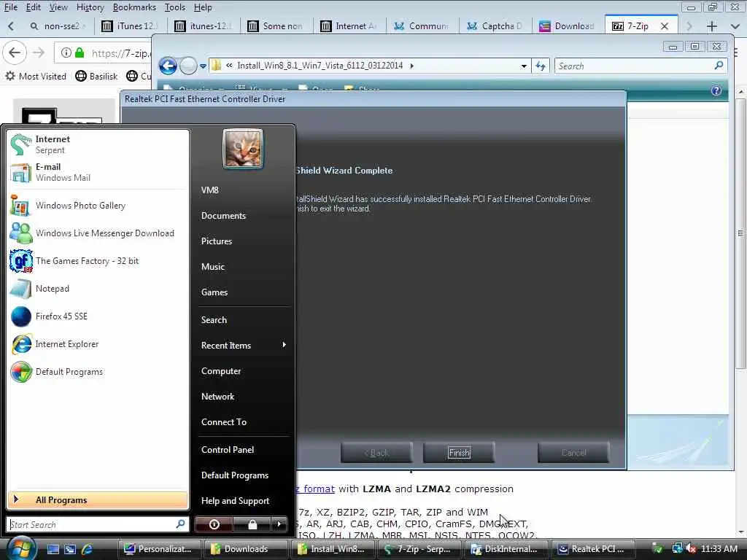
Task: Click the Start Search magnifier icon
Action: tap(181, 524)
